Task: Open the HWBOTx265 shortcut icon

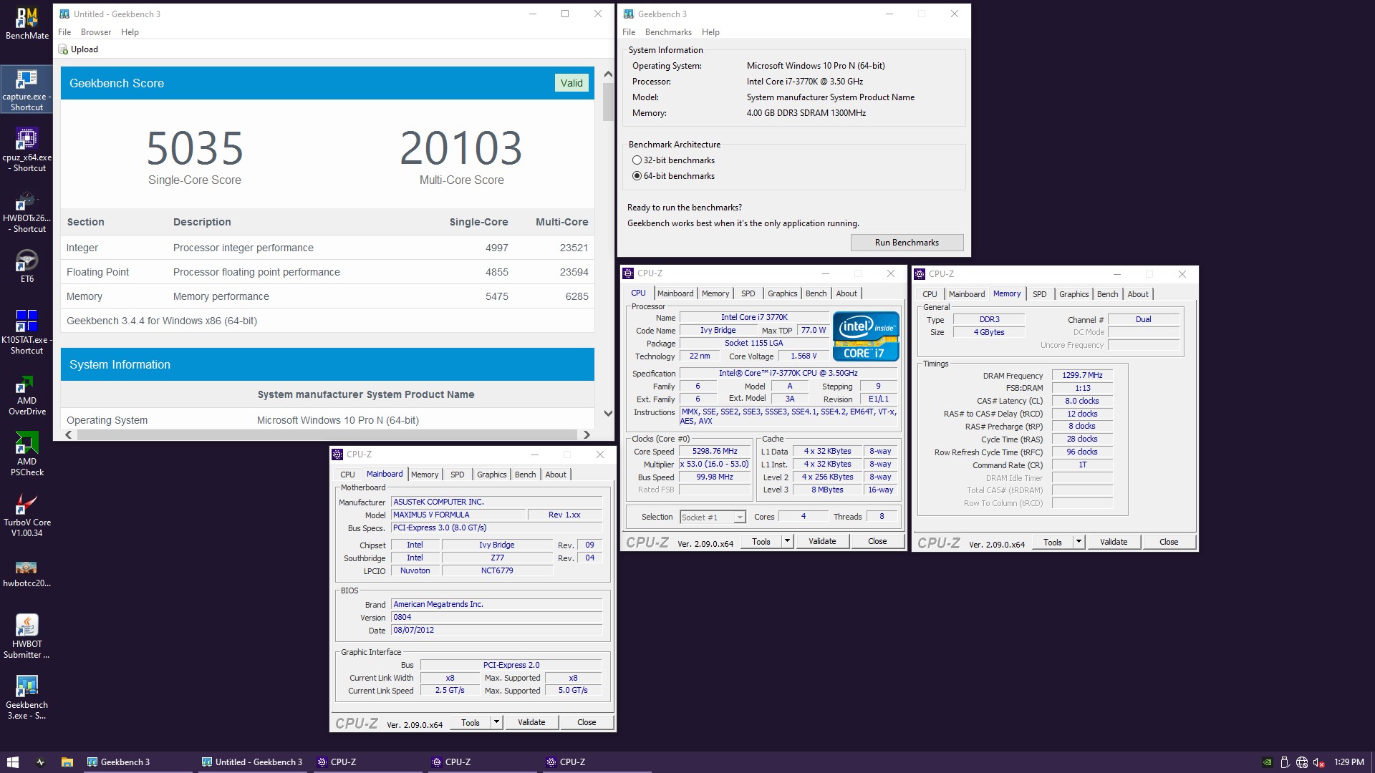Action: coord(27,211)
